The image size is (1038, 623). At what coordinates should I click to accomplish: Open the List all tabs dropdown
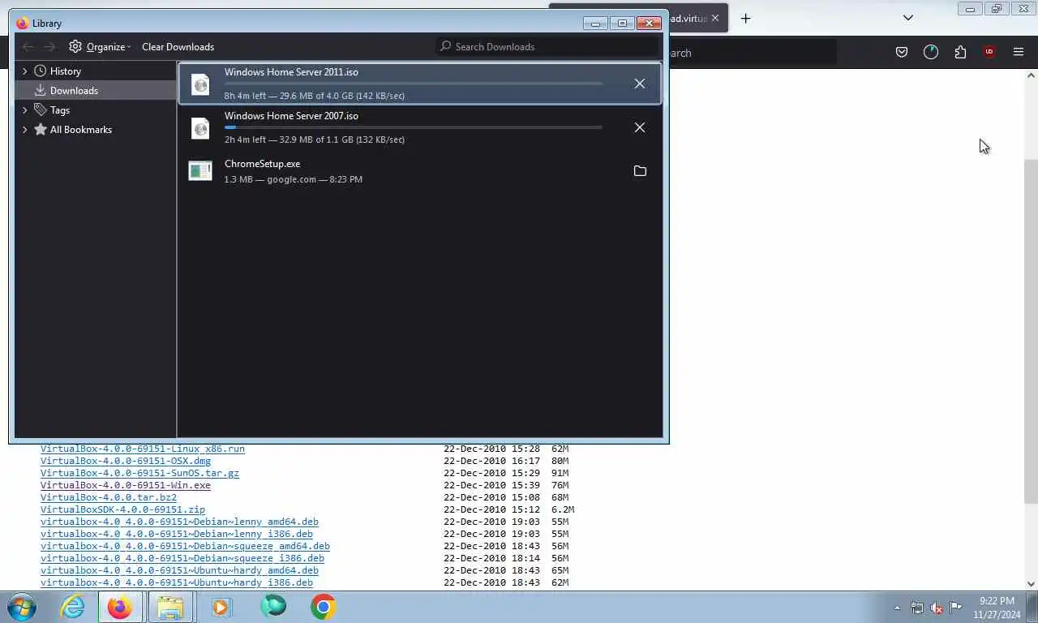908,18
